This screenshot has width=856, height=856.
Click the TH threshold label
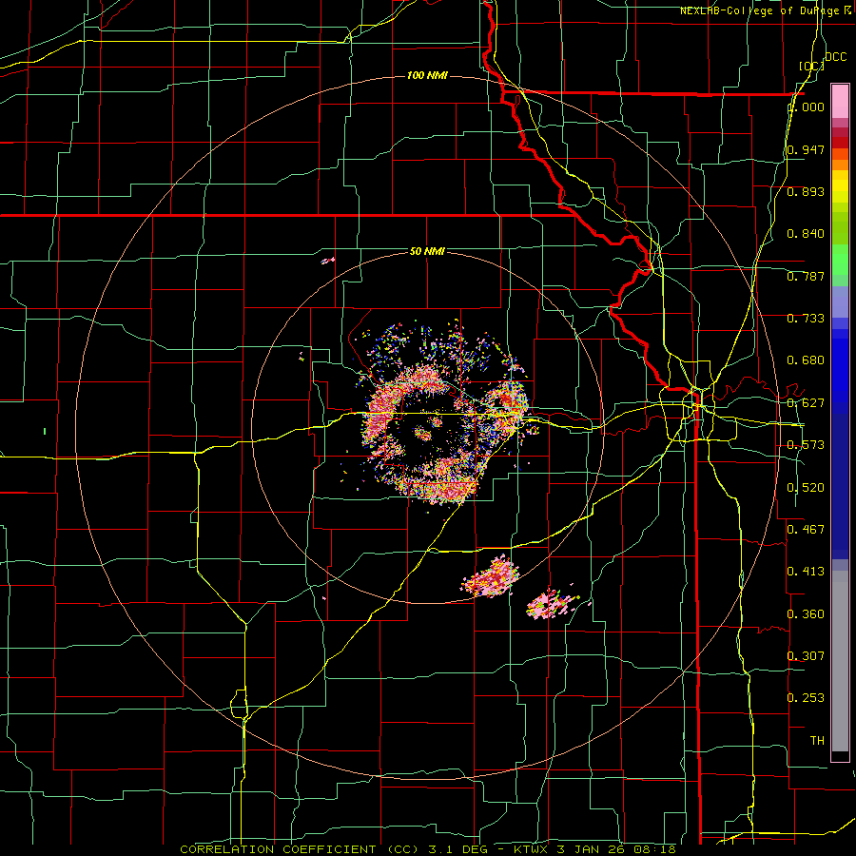point(817,741)
